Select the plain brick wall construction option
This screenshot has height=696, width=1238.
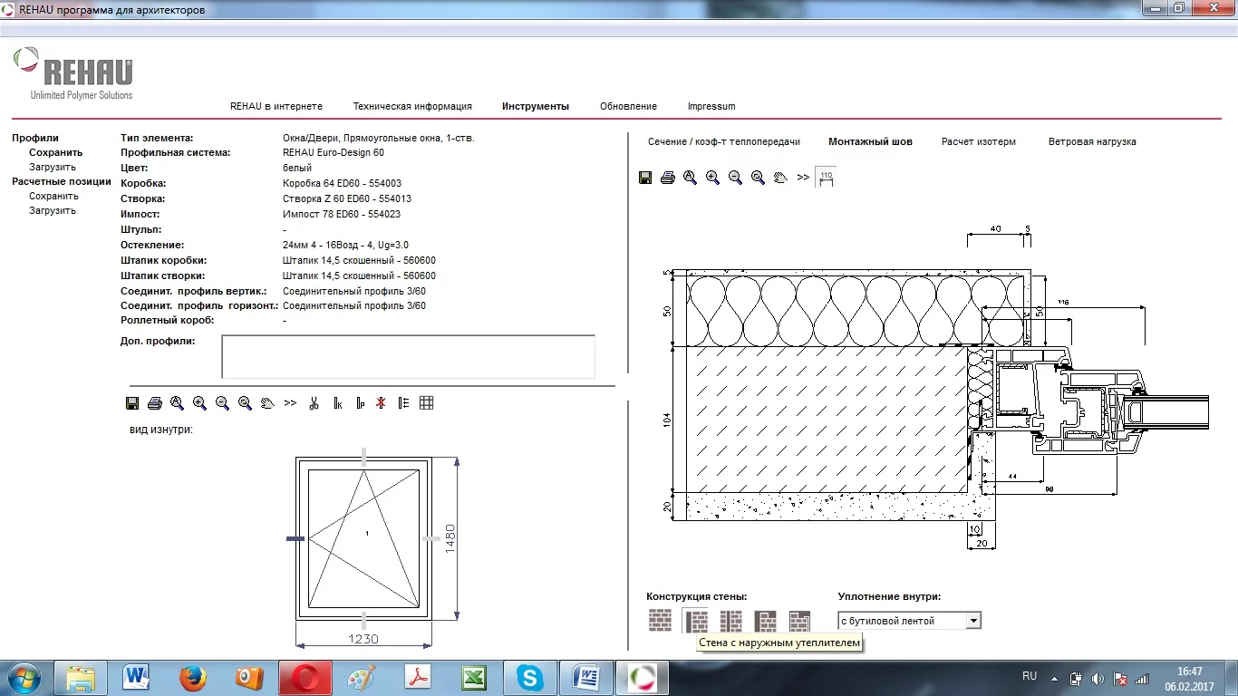click(661, 621)
